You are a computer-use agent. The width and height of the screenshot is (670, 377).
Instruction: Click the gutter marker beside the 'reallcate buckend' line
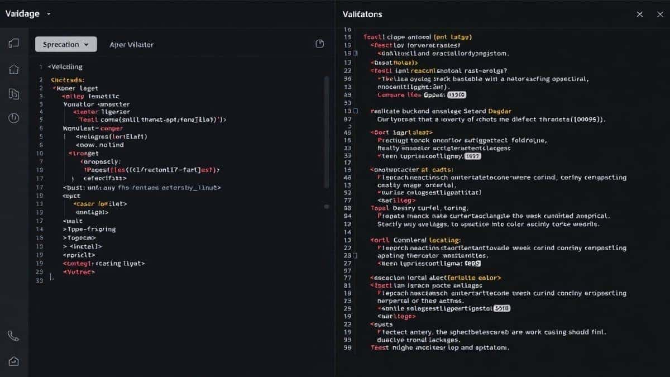click(x=356, y=111)
